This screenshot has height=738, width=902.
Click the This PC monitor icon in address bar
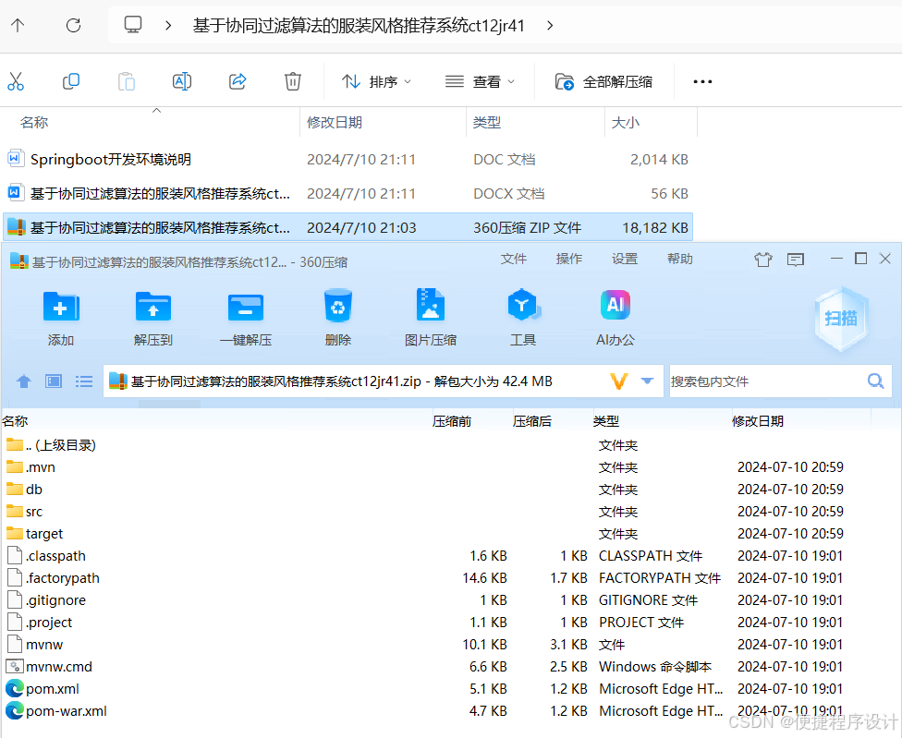[x=133, y=25]
